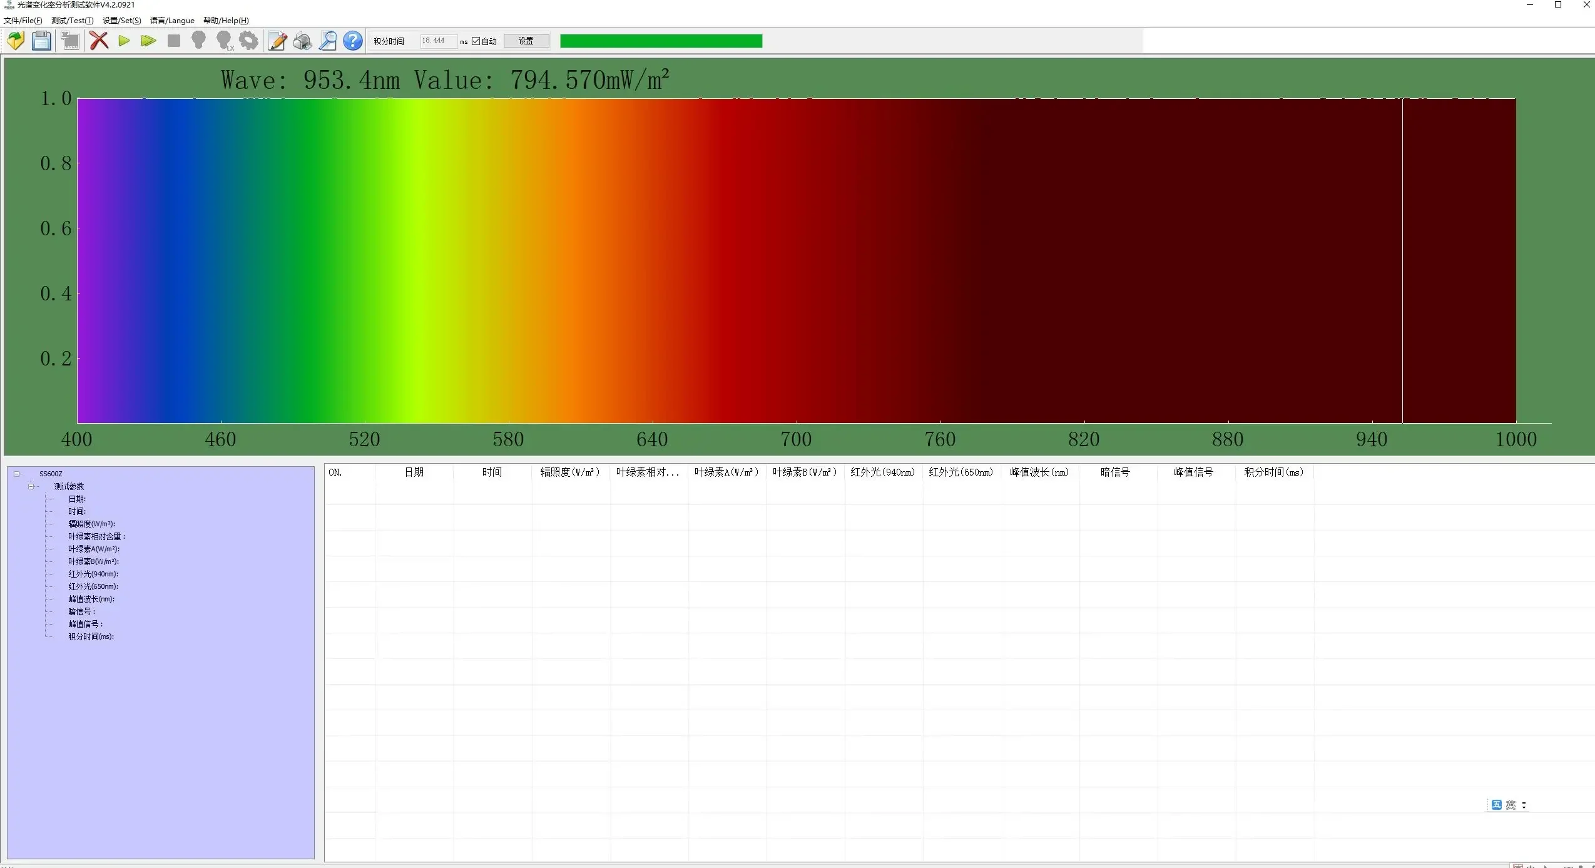Click the 叶绿素相对... column header
This screenshot has height=868, width=1595.
tap(649, 472)
